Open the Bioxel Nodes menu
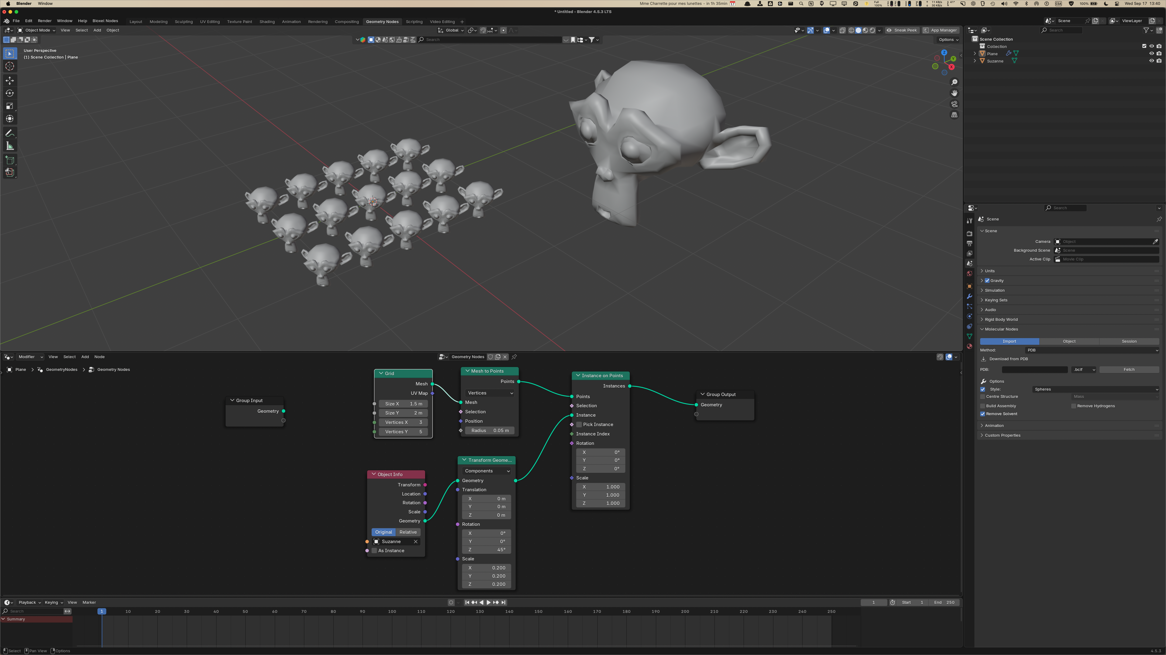The height and width of the screenshot is (655, 1166). [105, 21]
